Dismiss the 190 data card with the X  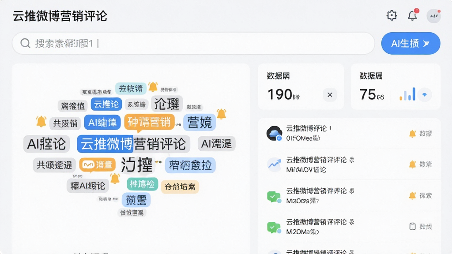coord(330,94)
